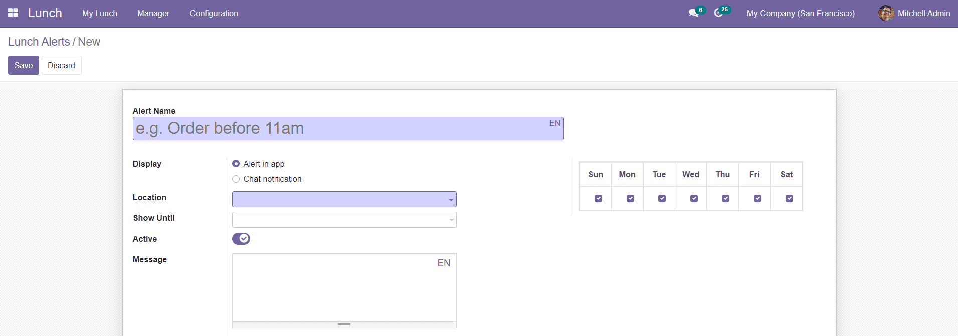
Task: Open the activities clock icon
Action: point(718,13)
